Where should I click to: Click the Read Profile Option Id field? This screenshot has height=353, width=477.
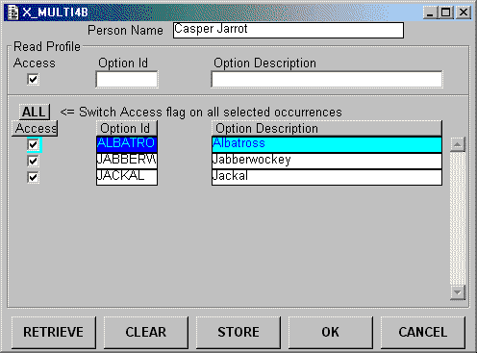point(127,79)
